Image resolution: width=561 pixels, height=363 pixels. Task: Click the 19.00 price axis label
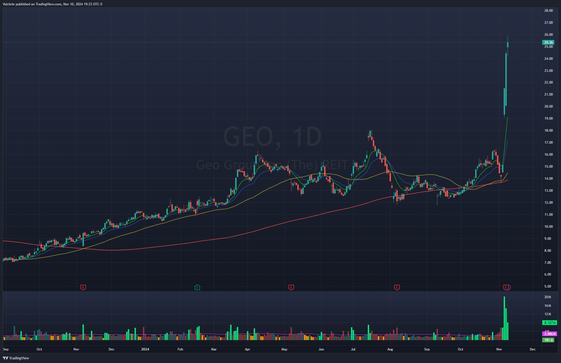(548, 118)
